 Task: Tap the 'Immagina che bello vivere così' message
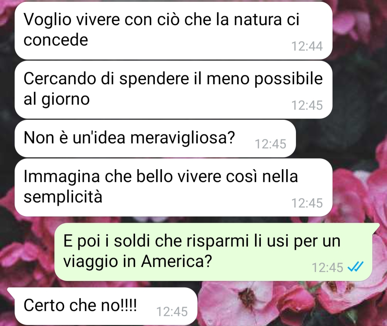[x=173, y=187]
